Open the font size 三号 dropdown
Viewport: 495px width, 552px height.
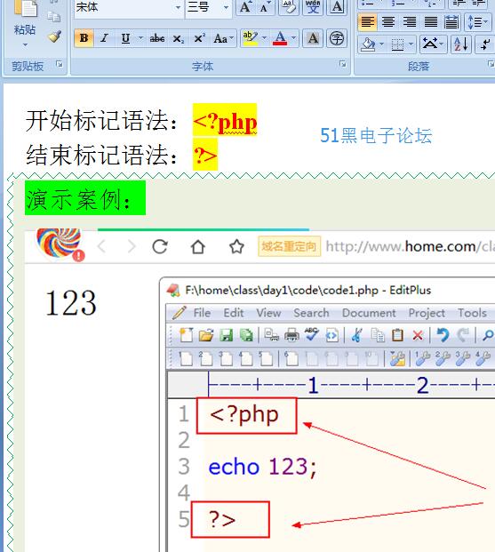[226, 7]
